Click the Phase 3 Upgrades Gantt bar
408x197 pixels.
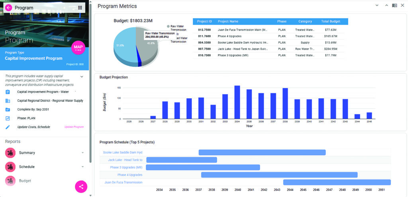pyautogui.click(x=203, y=168)
